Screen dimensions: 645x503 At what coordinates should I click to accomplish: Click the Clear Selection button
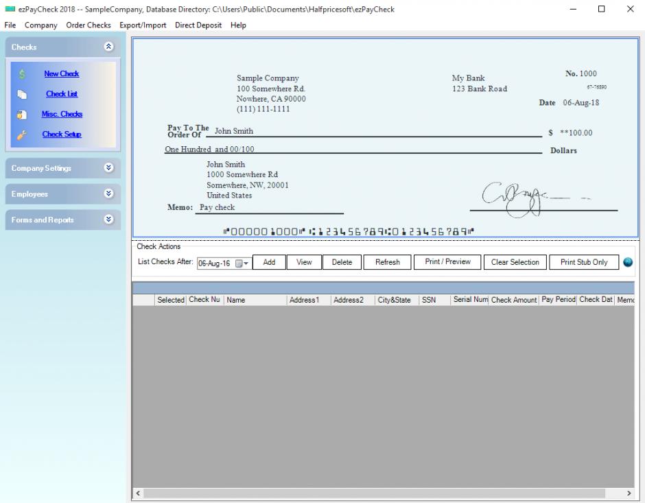[x=515, y=262]
